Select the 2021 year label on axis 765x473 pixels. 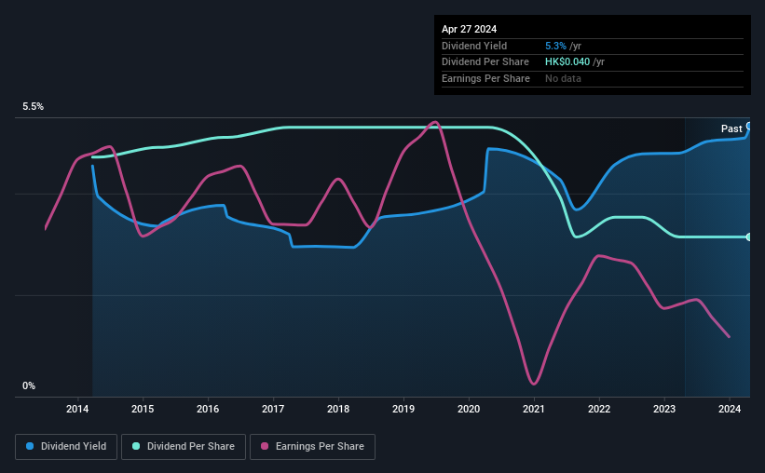[x=534, y=409]
